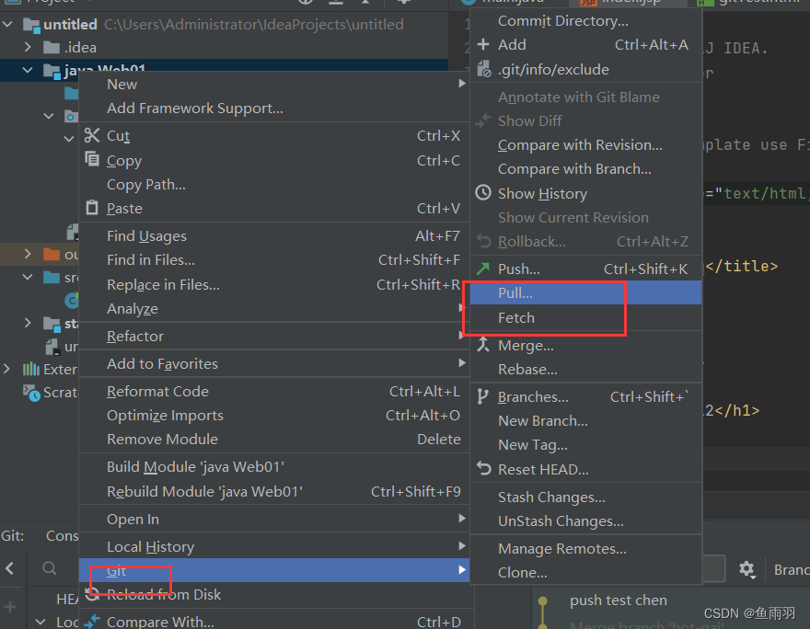
Task: Click the push test chen commit row
Action: click(x=670, y=600)
